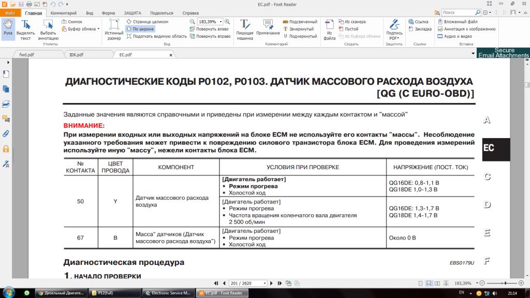This screenshot has height=298, width=530.
Task: Insert Аудио и видео
Action: [x=454, y=36]
